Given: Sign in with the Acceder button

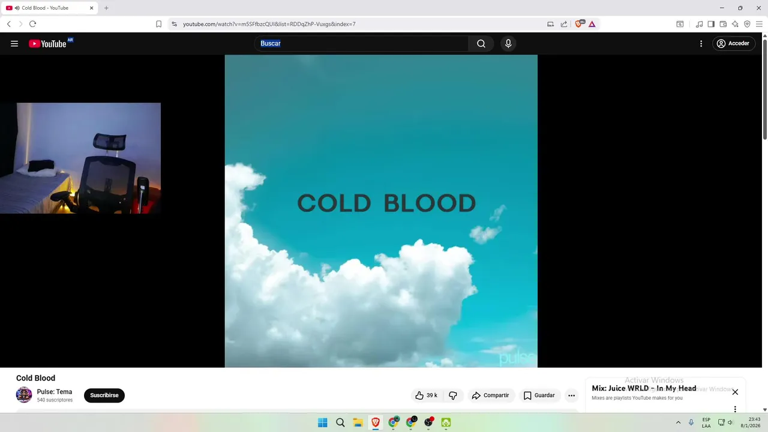Looking at the screenshot, I should coord(733,43).
